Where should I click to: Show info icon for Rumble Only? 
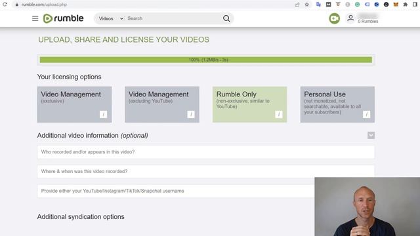tap(279, 114)
